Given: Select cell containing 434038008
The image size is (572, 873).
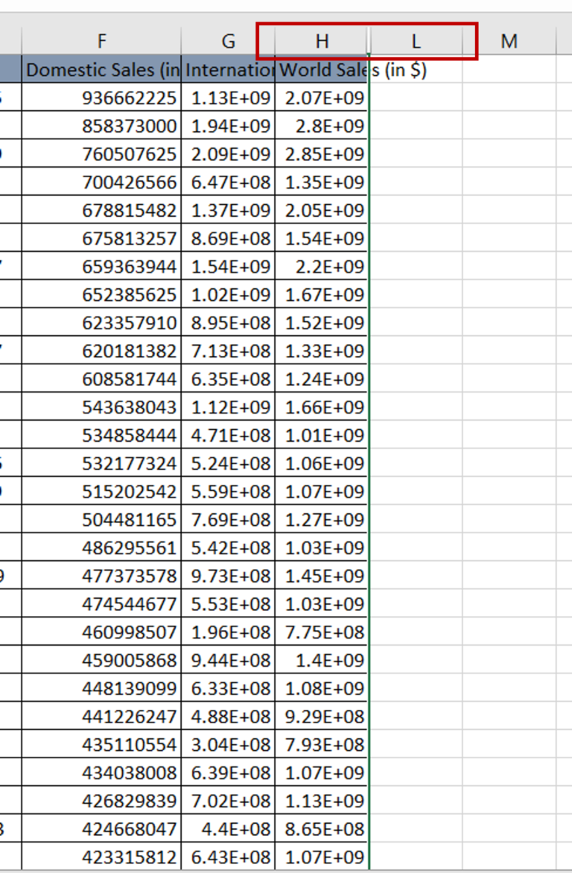Looking at the screenshot, I should tap(101, 772).
